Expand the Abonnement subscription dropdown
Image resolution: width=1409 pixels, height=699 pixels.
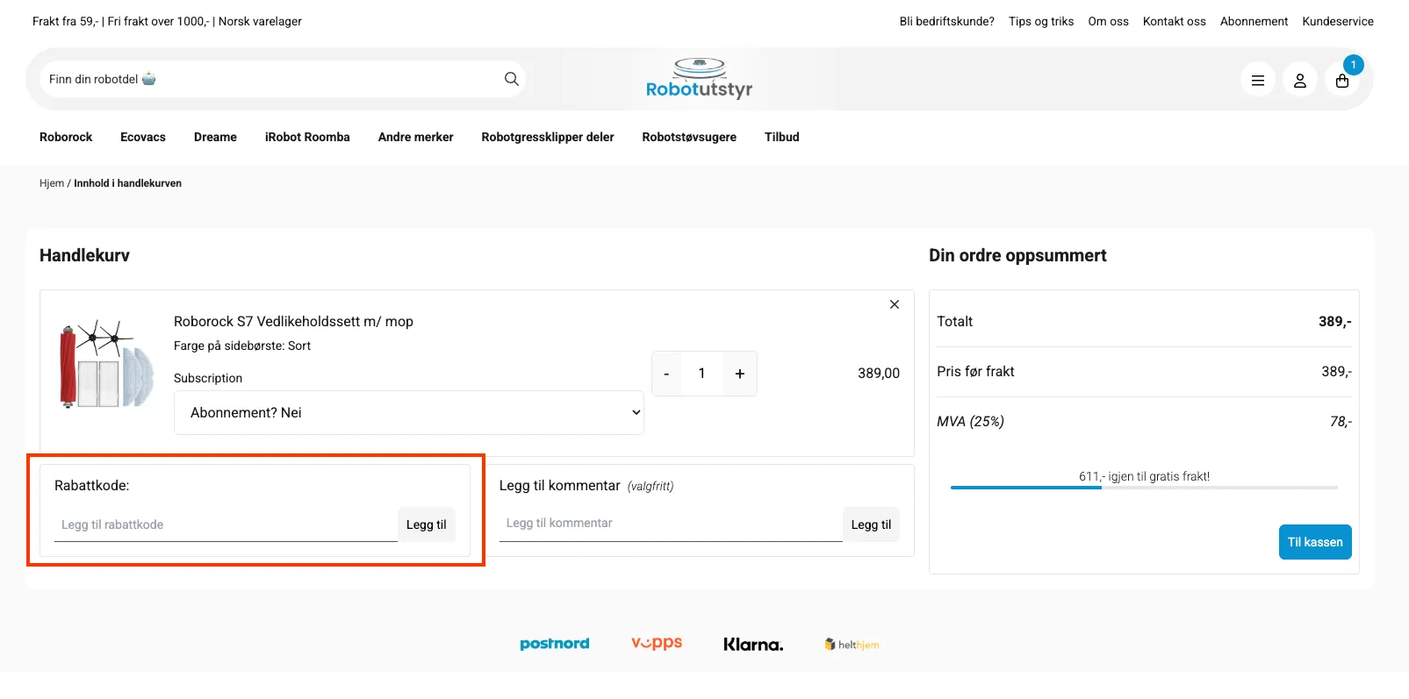coord(409,412)
